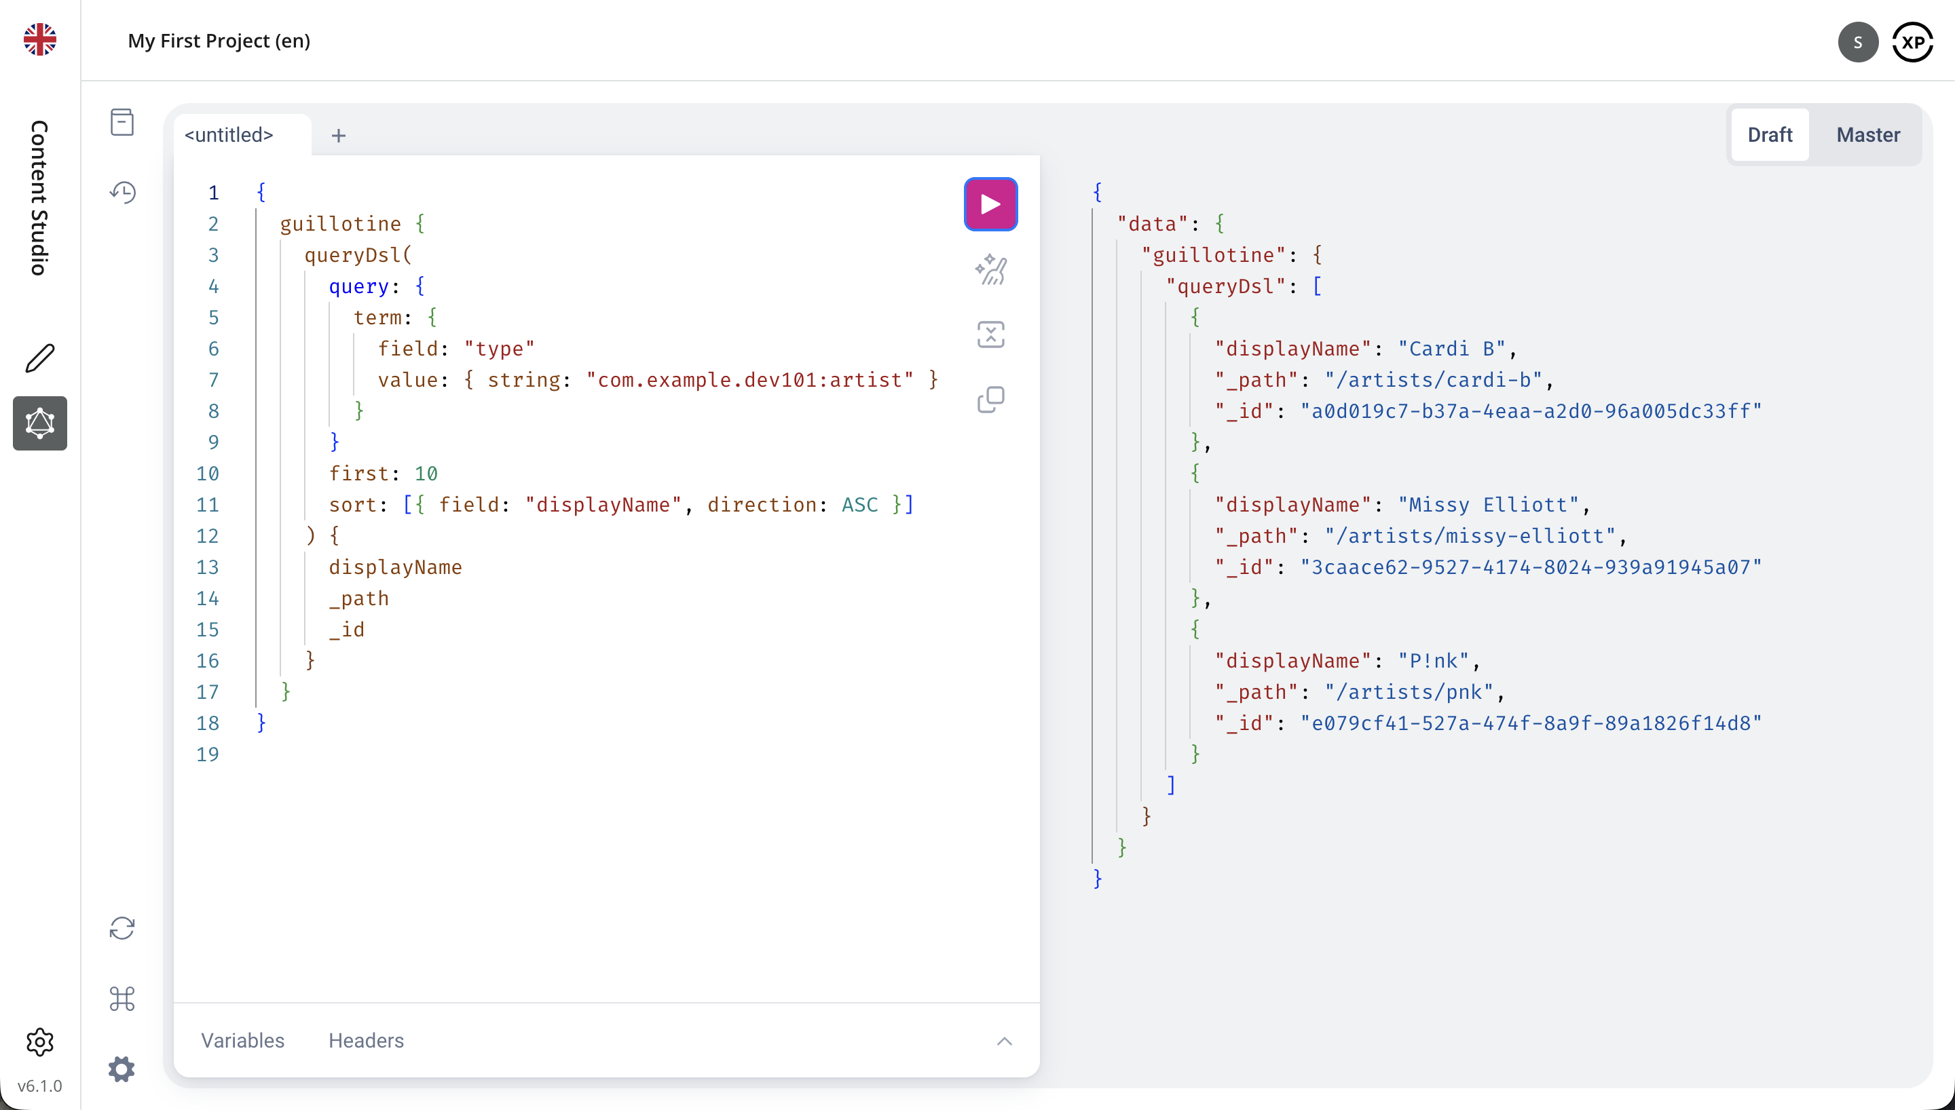Switch to the content edit pencil view

(x=39, y=358)
